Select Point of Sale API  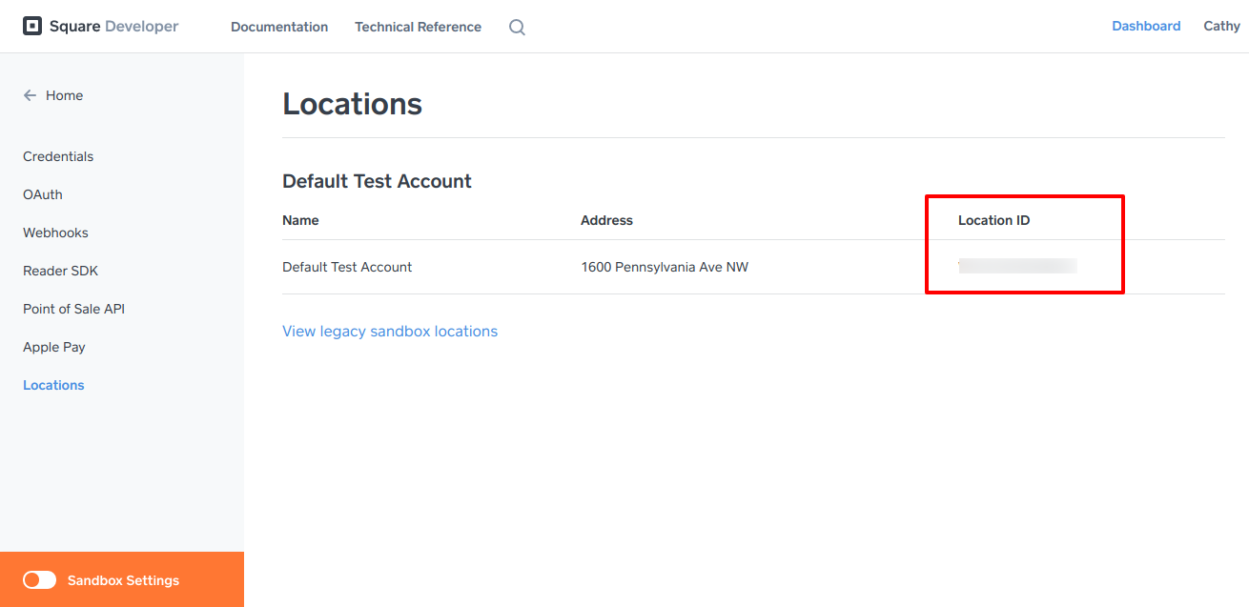tap(73, 309)
